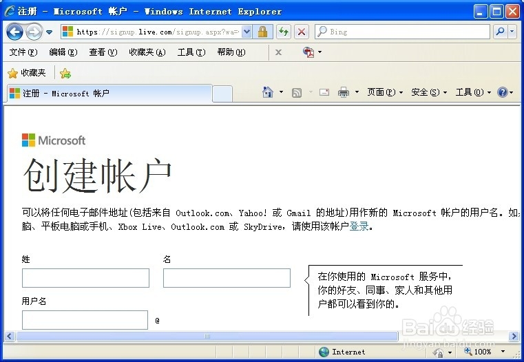The height and width of the screenshot is (362, 524).
Task: Expand the Home button dropdown arrow
Action: click(x=282, y=92)
